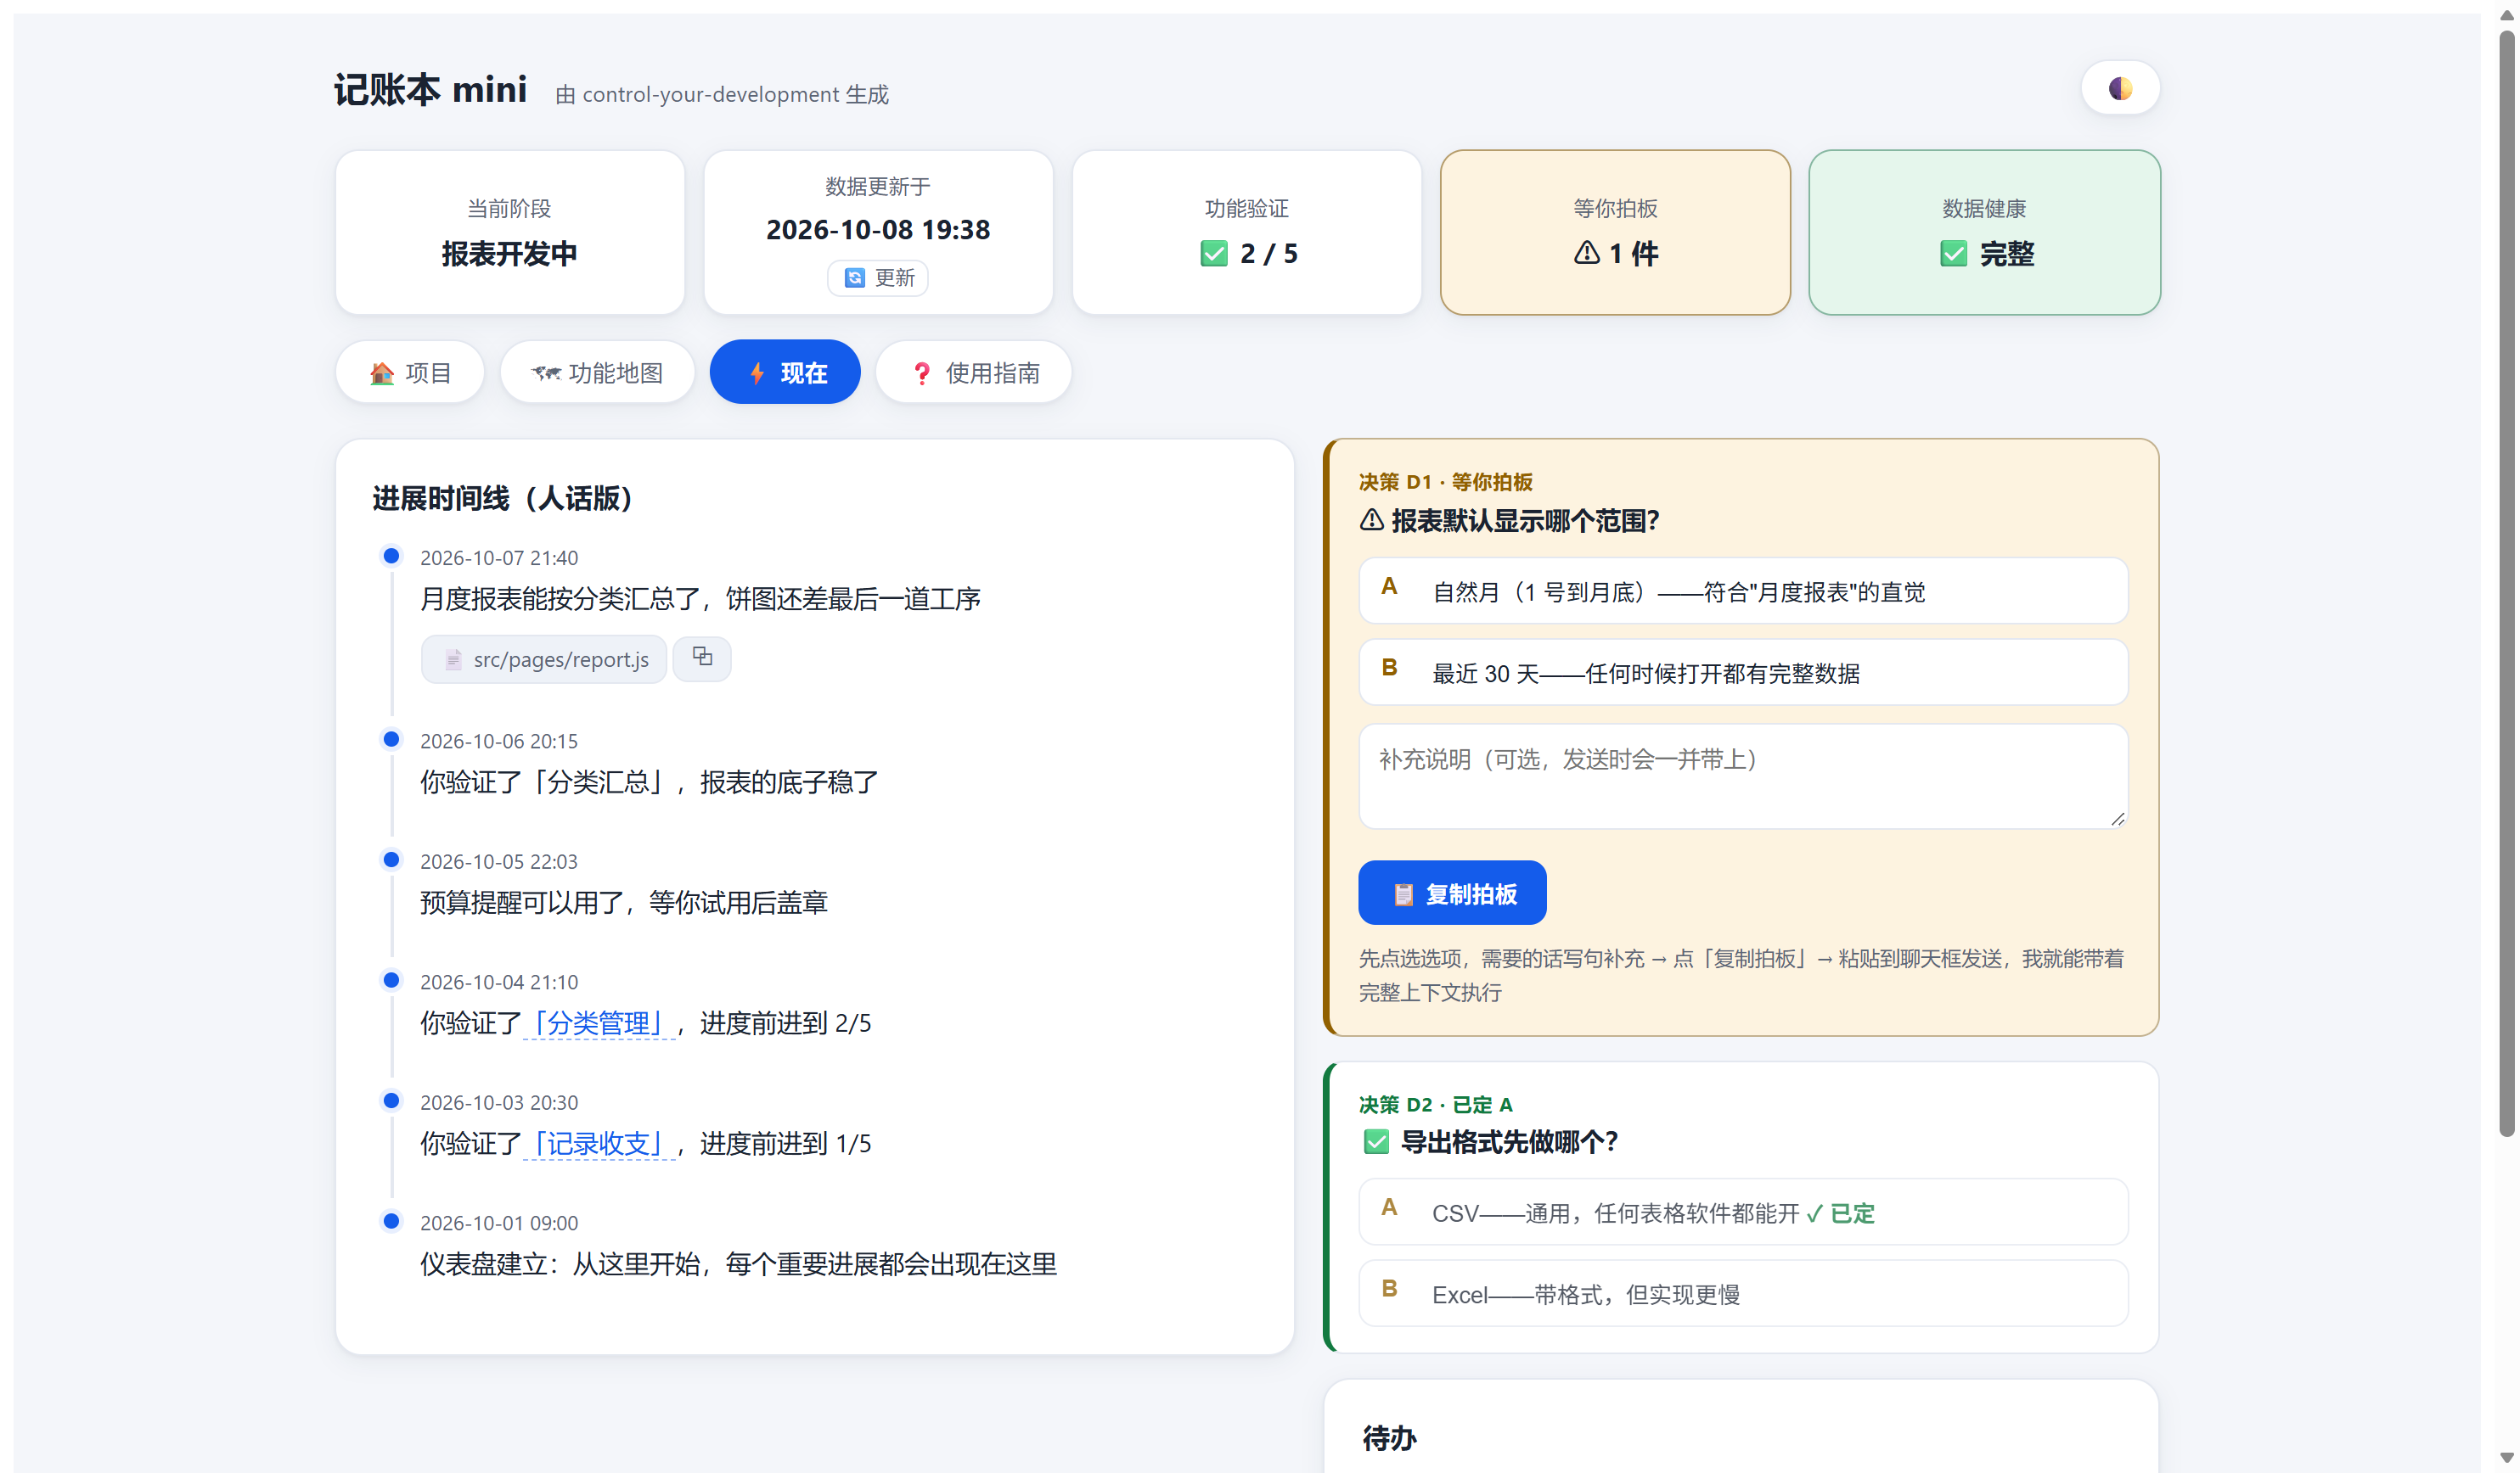The image size is (2520, 1473).
Task: Click the warning icon beside 报表默认显示哪个范围?
Action: [1372, 519]
